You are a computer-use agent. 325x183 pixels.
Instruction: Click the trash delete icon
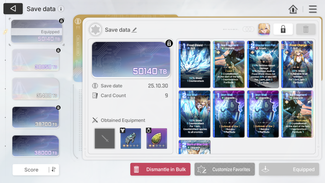click(x=306, y=29)
